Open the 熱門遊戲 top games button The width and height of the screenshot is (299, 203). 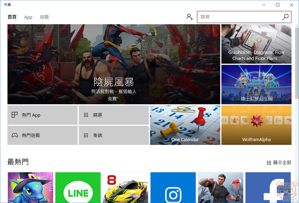pos(43,135)
